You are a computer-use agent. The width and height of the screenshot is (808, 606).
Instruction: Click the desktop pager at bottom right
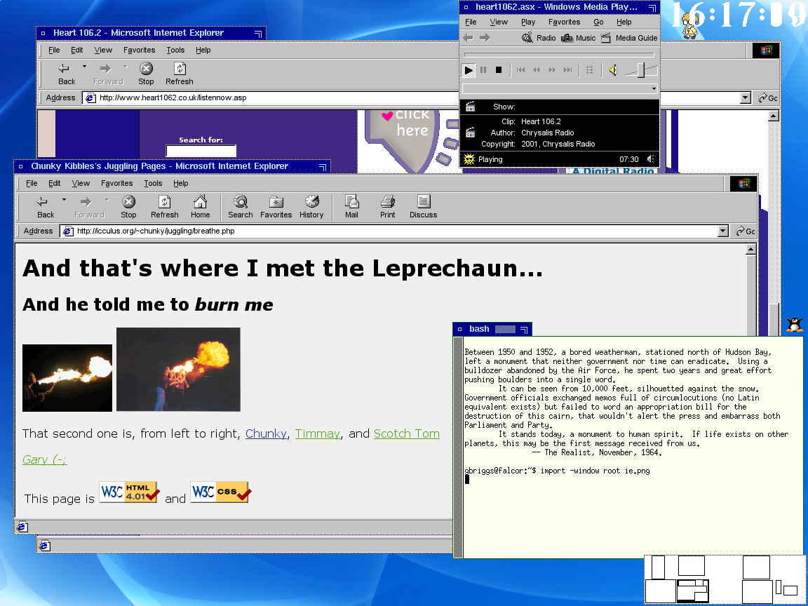coord(725,580)
